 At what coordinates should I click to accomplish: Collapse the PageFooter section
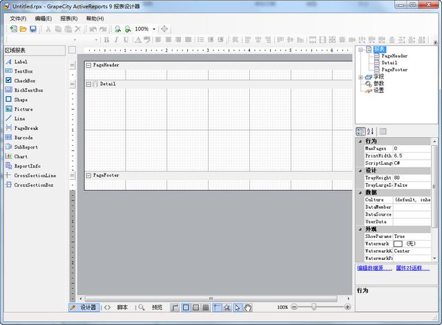coord(88,176)
